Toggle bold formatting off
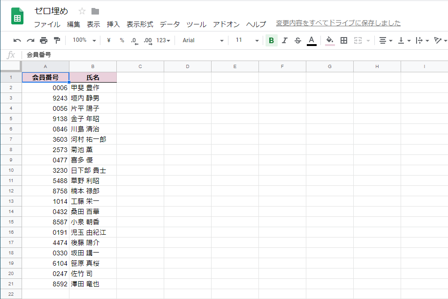Screen dimensions: 448x299 (271, 40)
